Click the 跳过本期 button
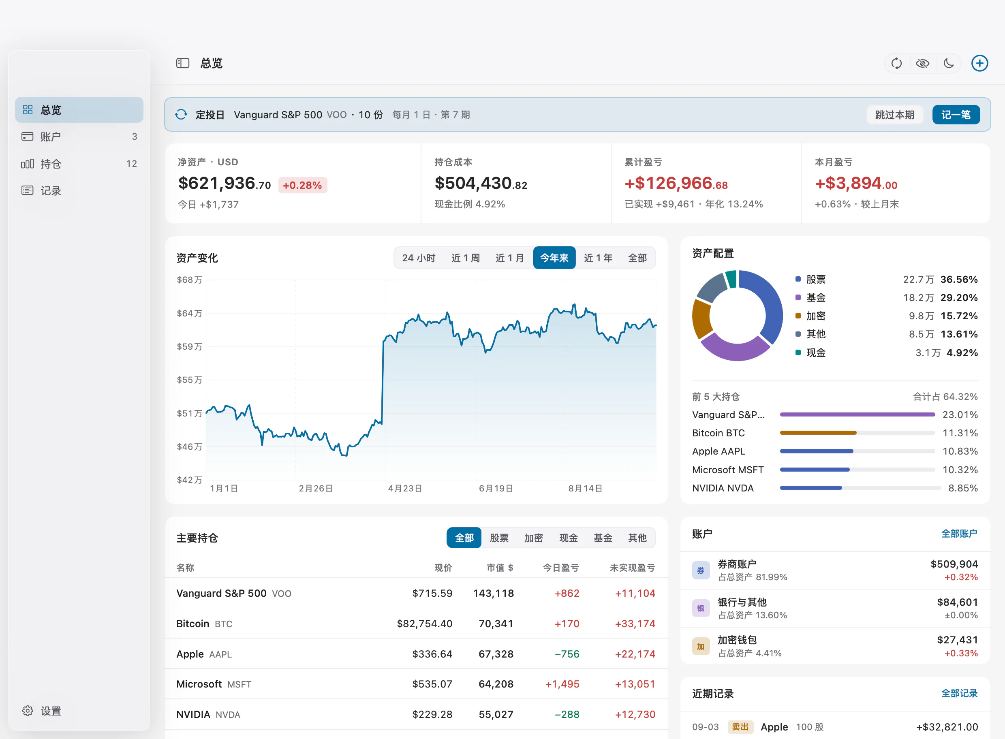 tap(894, 115)
